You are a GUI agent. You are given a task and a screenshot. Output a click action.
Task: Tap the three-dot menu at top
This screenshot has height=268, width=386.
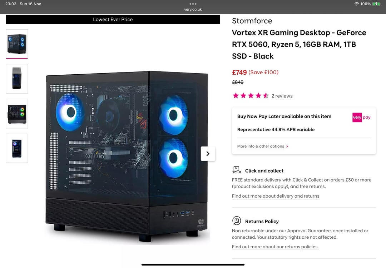click(193, 4)
